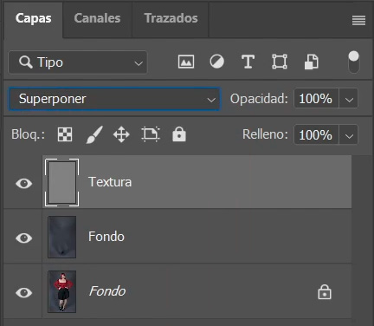Toggle the layer filtering switch

pyautogui.click(x=353, y=62)
